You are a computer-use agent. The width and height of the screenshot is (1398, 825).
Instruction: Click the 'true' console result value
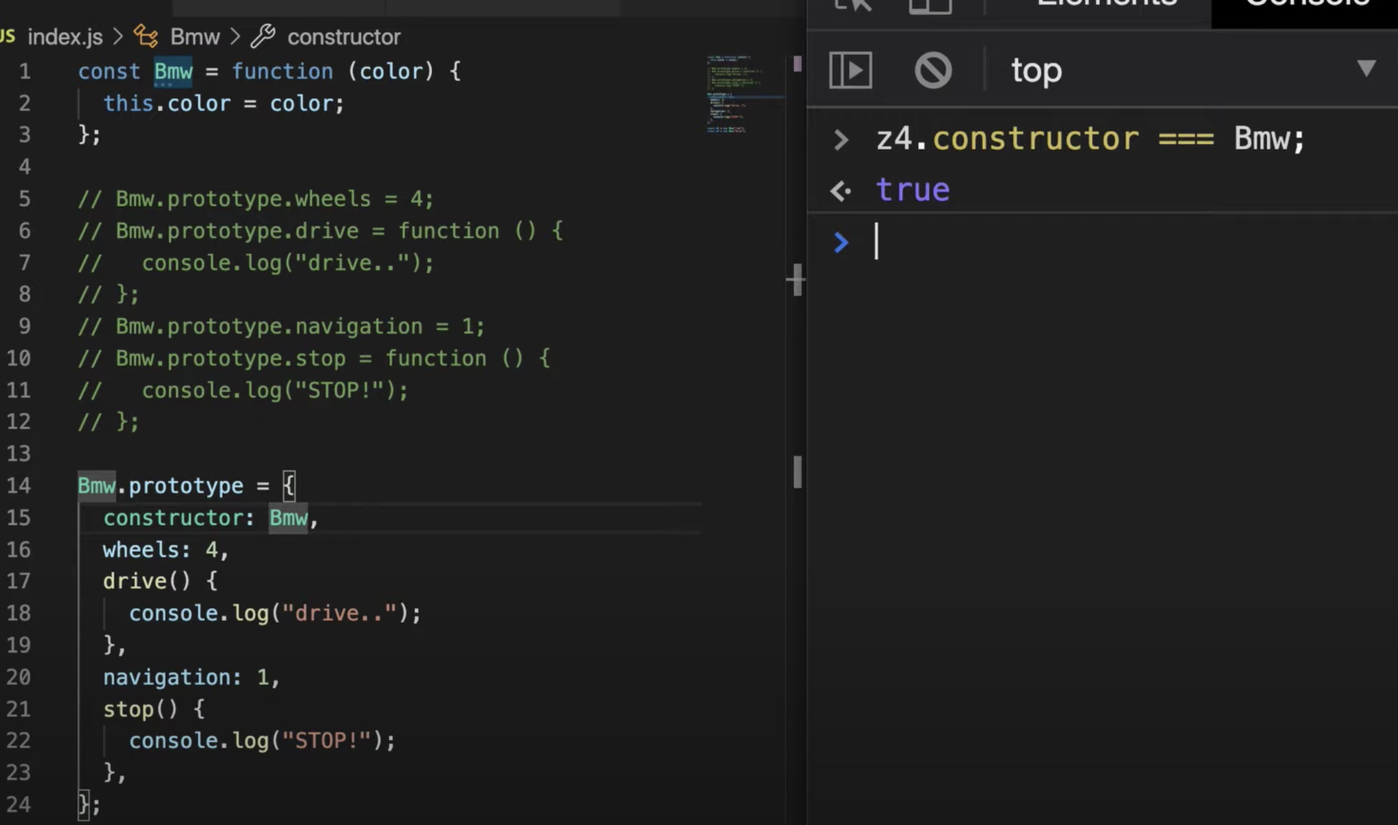[913, 190]
